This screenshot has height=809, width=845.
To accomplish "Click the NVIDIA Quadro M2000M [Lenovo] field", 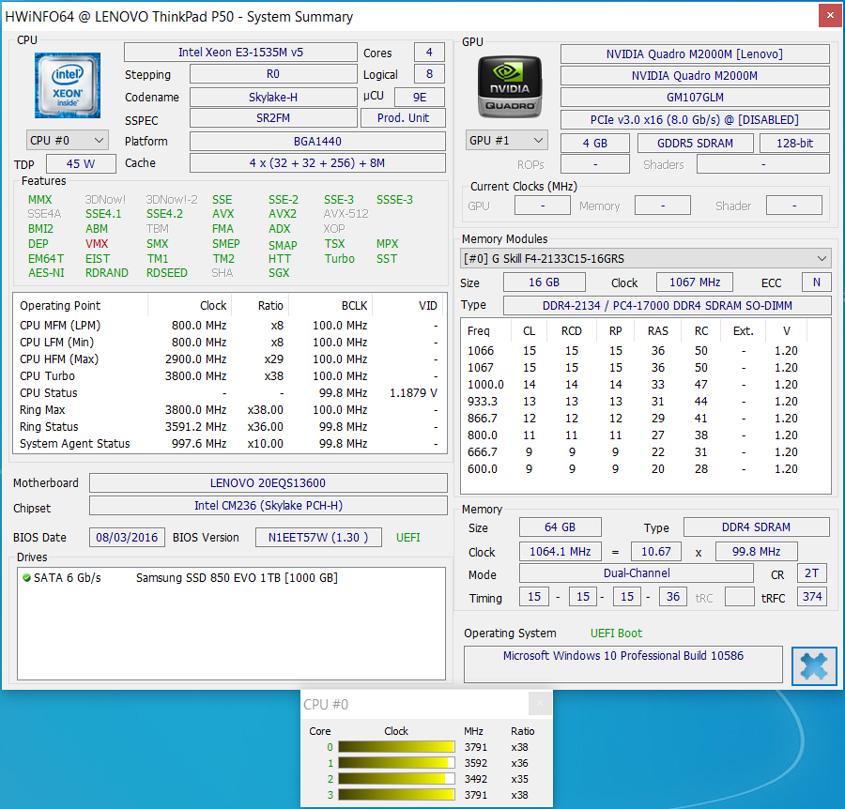I will 695,53.
